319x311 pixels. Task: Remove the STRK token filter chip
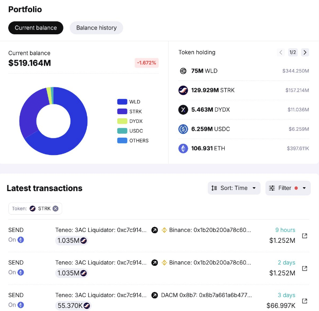pyautogui.click(x=56, y=208)
